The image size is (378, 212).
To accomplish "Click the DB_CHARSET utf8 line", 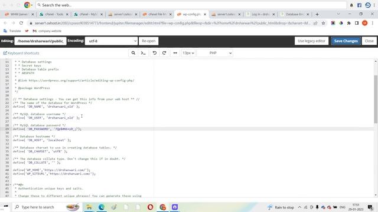I will tap(40, 151).
